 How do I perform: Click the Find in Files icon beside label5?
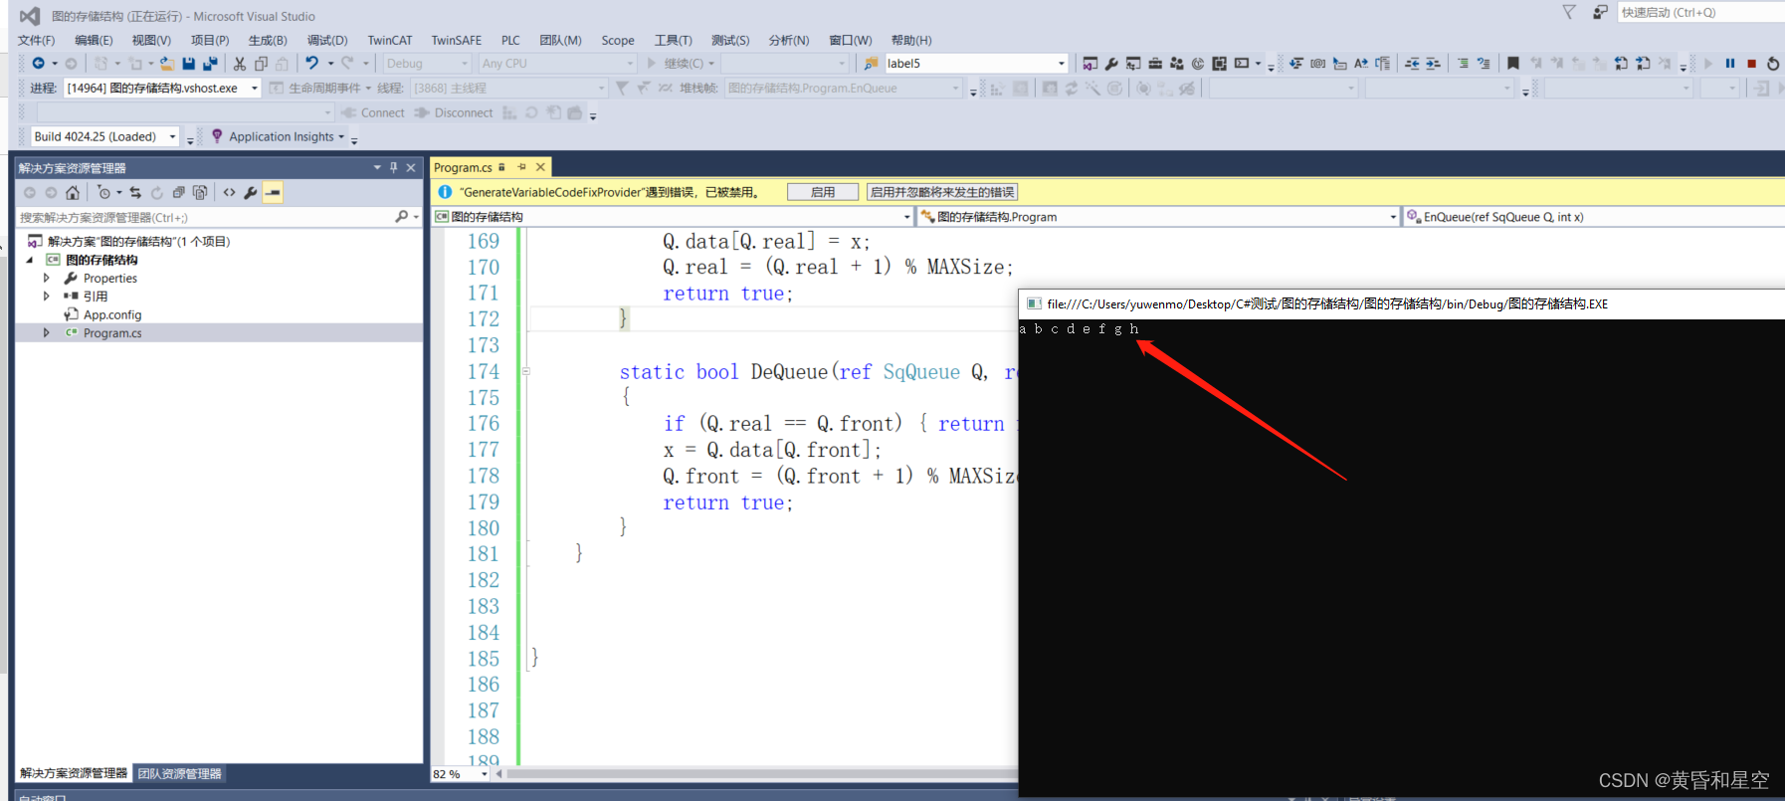(871, 63)
